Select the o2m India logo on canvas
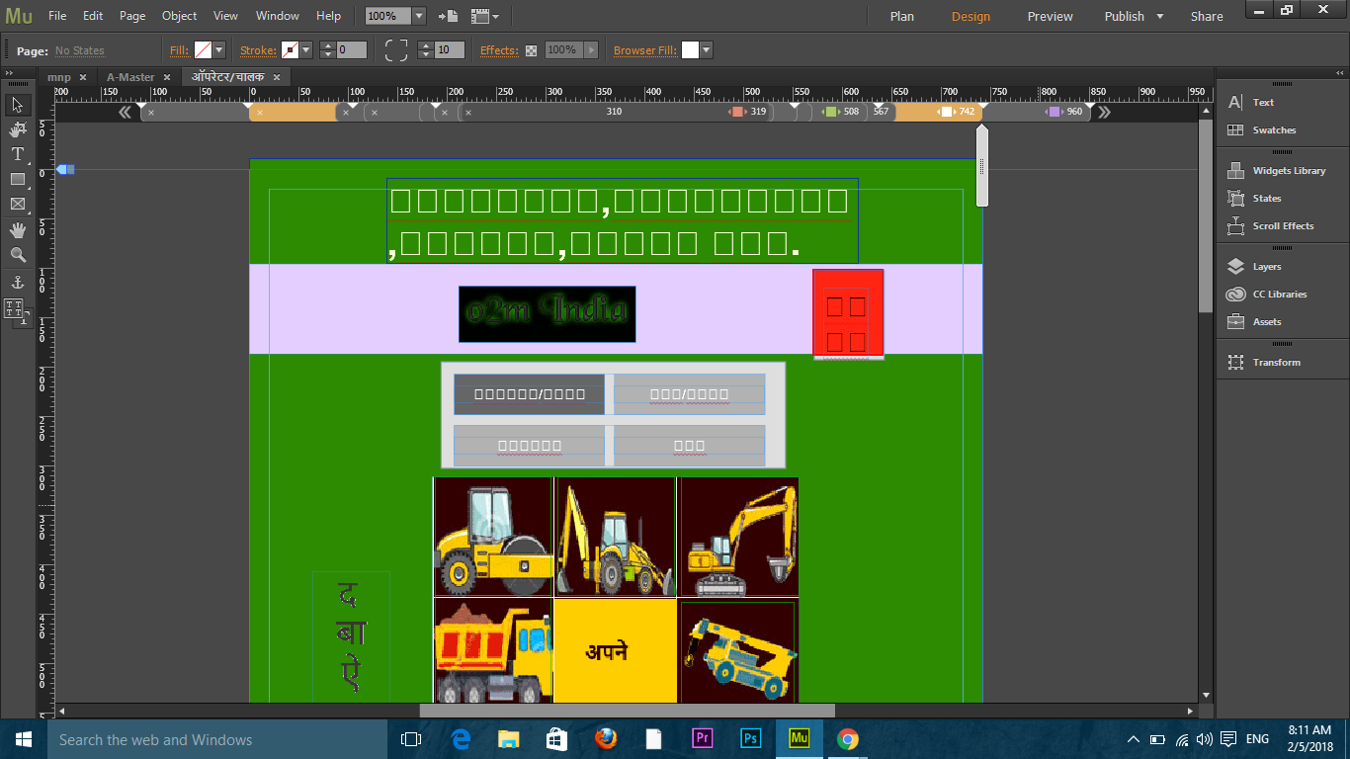 [x=547, y=314]
